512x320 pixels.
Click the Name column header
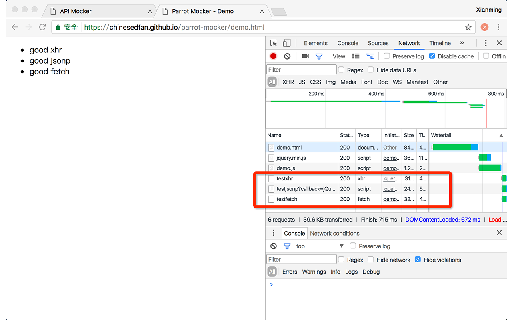coord(302,135)
